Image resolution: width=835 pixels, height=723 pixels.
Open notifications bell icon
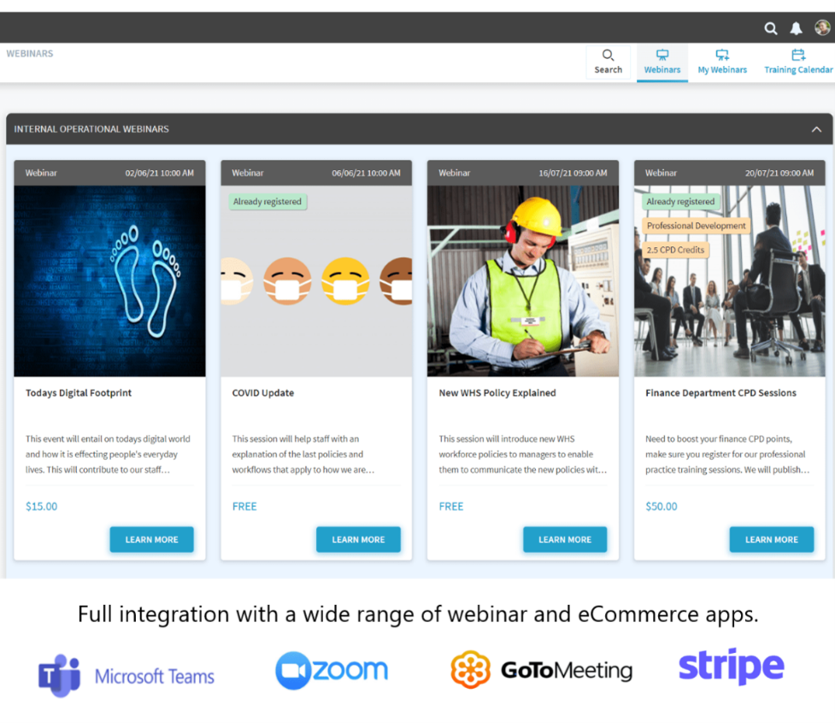pyautogui.click(x=797, y=28)
